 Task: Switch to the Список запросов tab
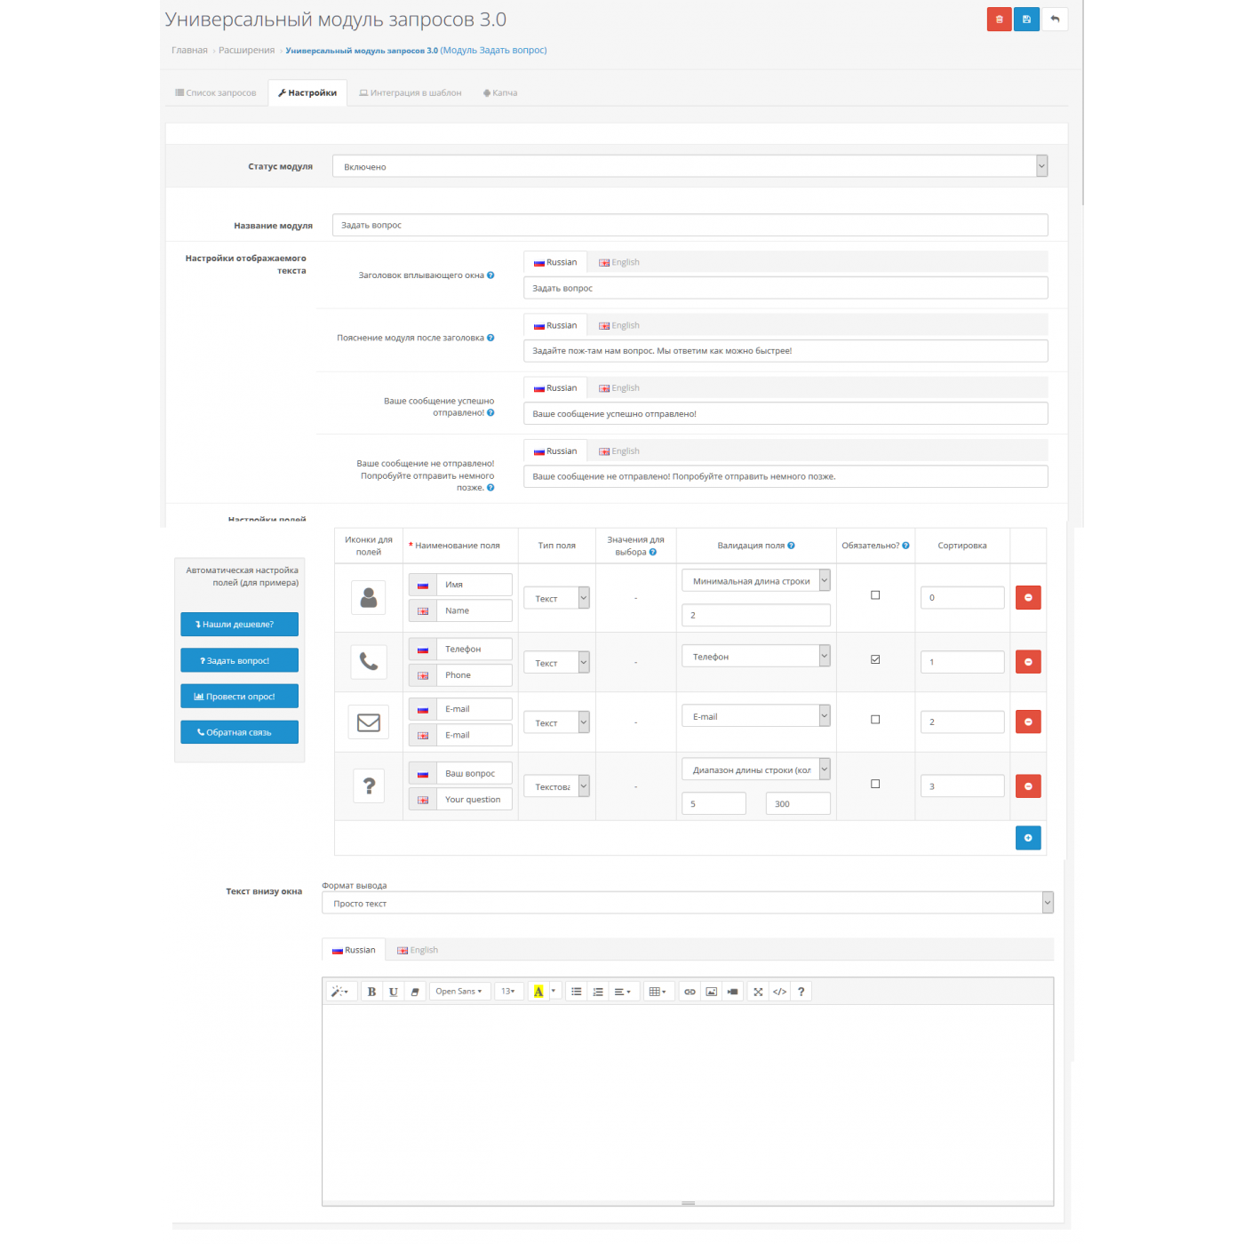(x=216, y=93)
